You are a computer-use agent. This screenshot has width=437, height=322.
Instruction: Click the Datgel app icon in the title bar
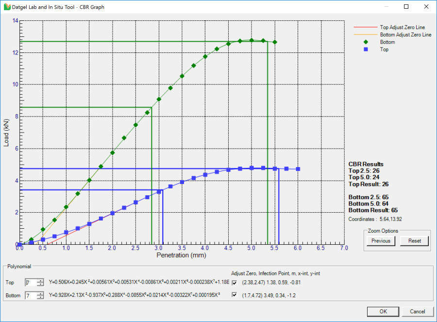click(x=7, y=7)
